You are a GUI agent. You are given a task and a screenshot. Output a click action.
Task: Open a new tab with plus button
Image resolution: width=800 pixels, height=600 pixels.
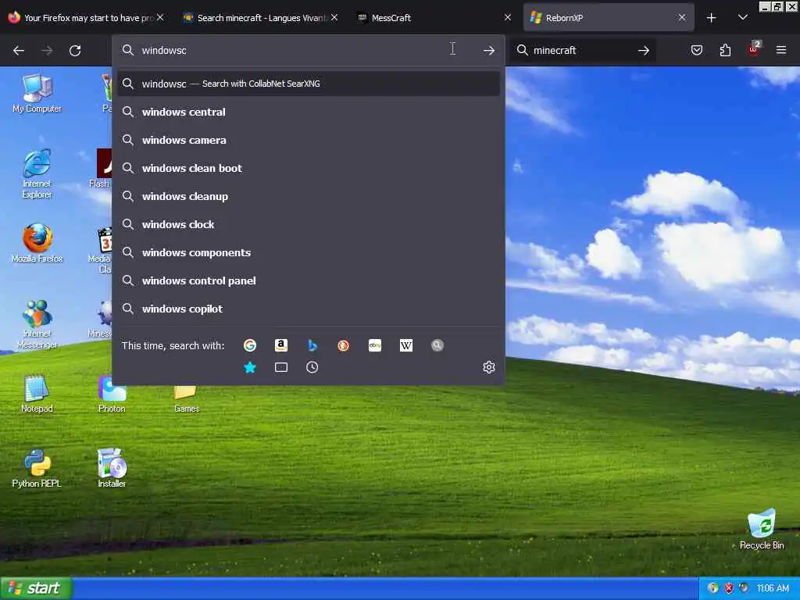coord(711,18)
